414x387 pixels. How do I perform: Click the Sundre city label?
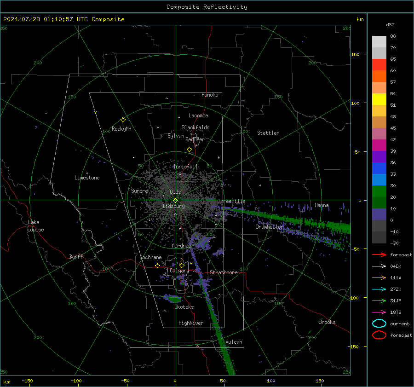(140, 191)
